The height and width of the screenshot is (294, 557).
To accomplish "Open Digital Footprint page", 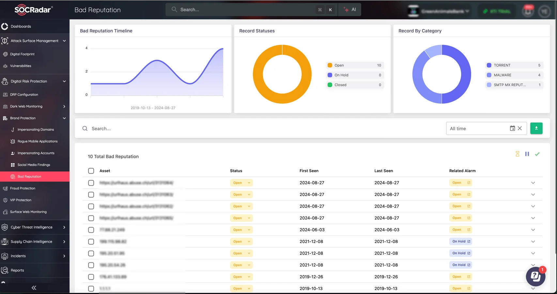I will click(x=22, y=54).
